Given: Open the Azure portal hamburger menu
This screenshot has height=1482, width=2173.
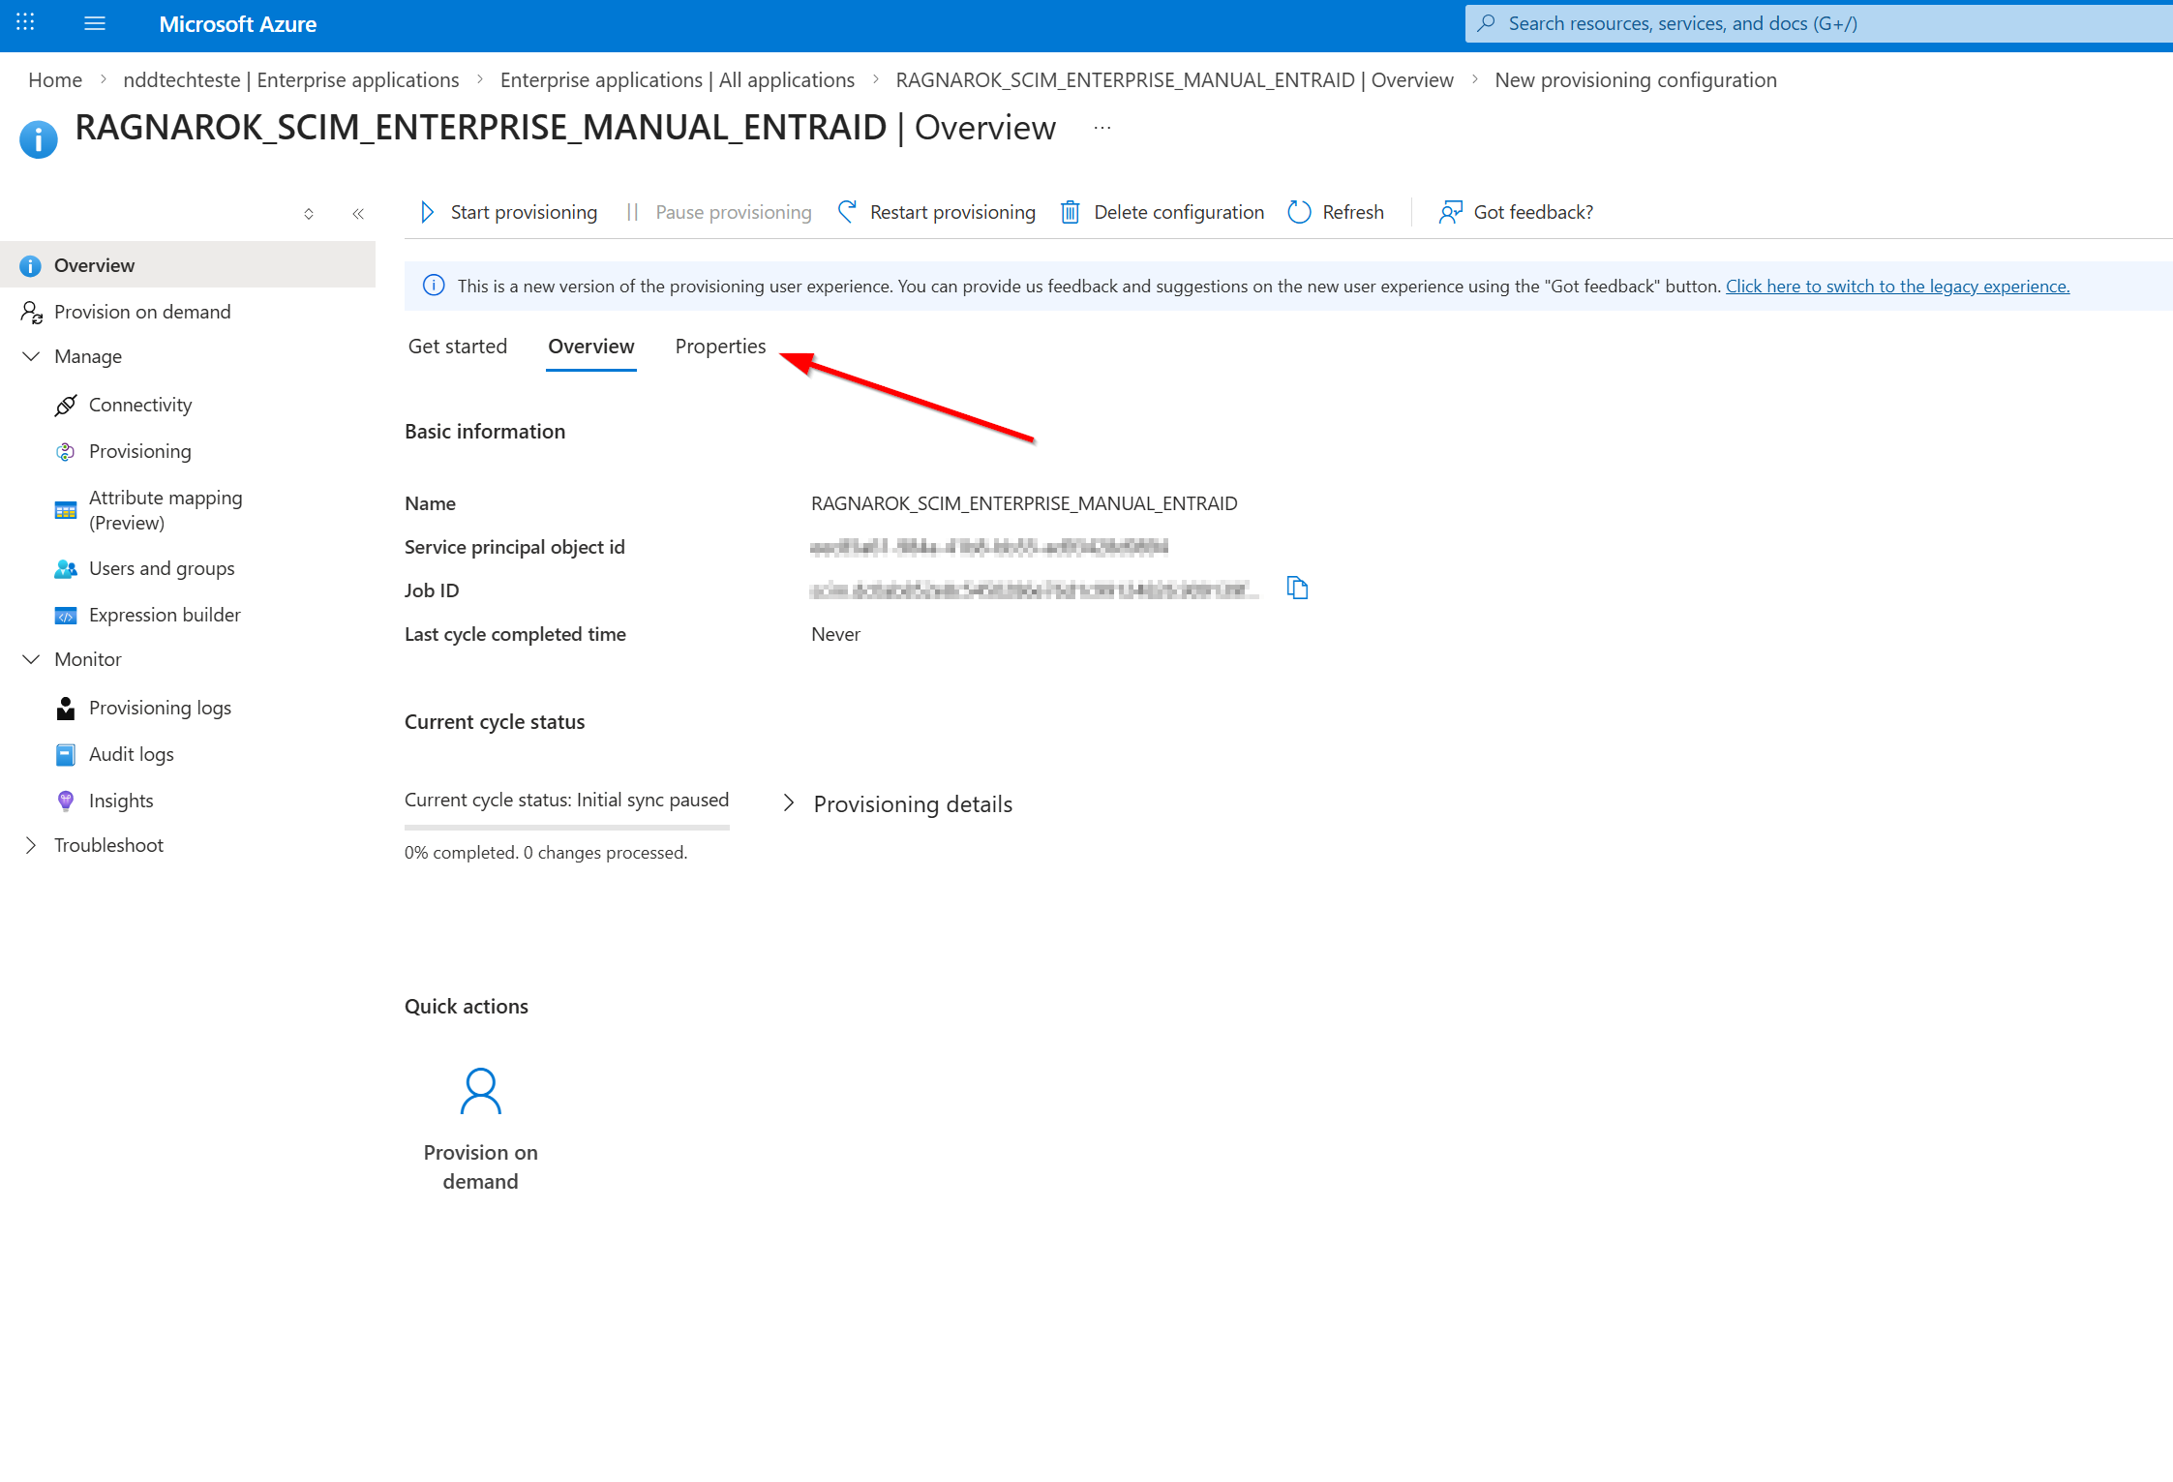Looking at the screenshot, I should [x=95, y=23].
